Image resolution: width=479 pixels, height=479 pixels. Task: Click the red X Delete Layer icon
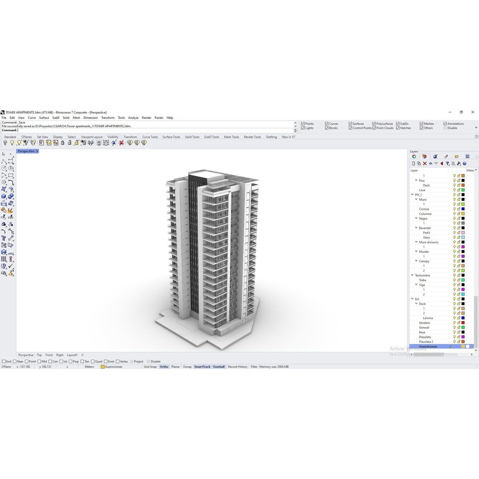coord(424,163)
